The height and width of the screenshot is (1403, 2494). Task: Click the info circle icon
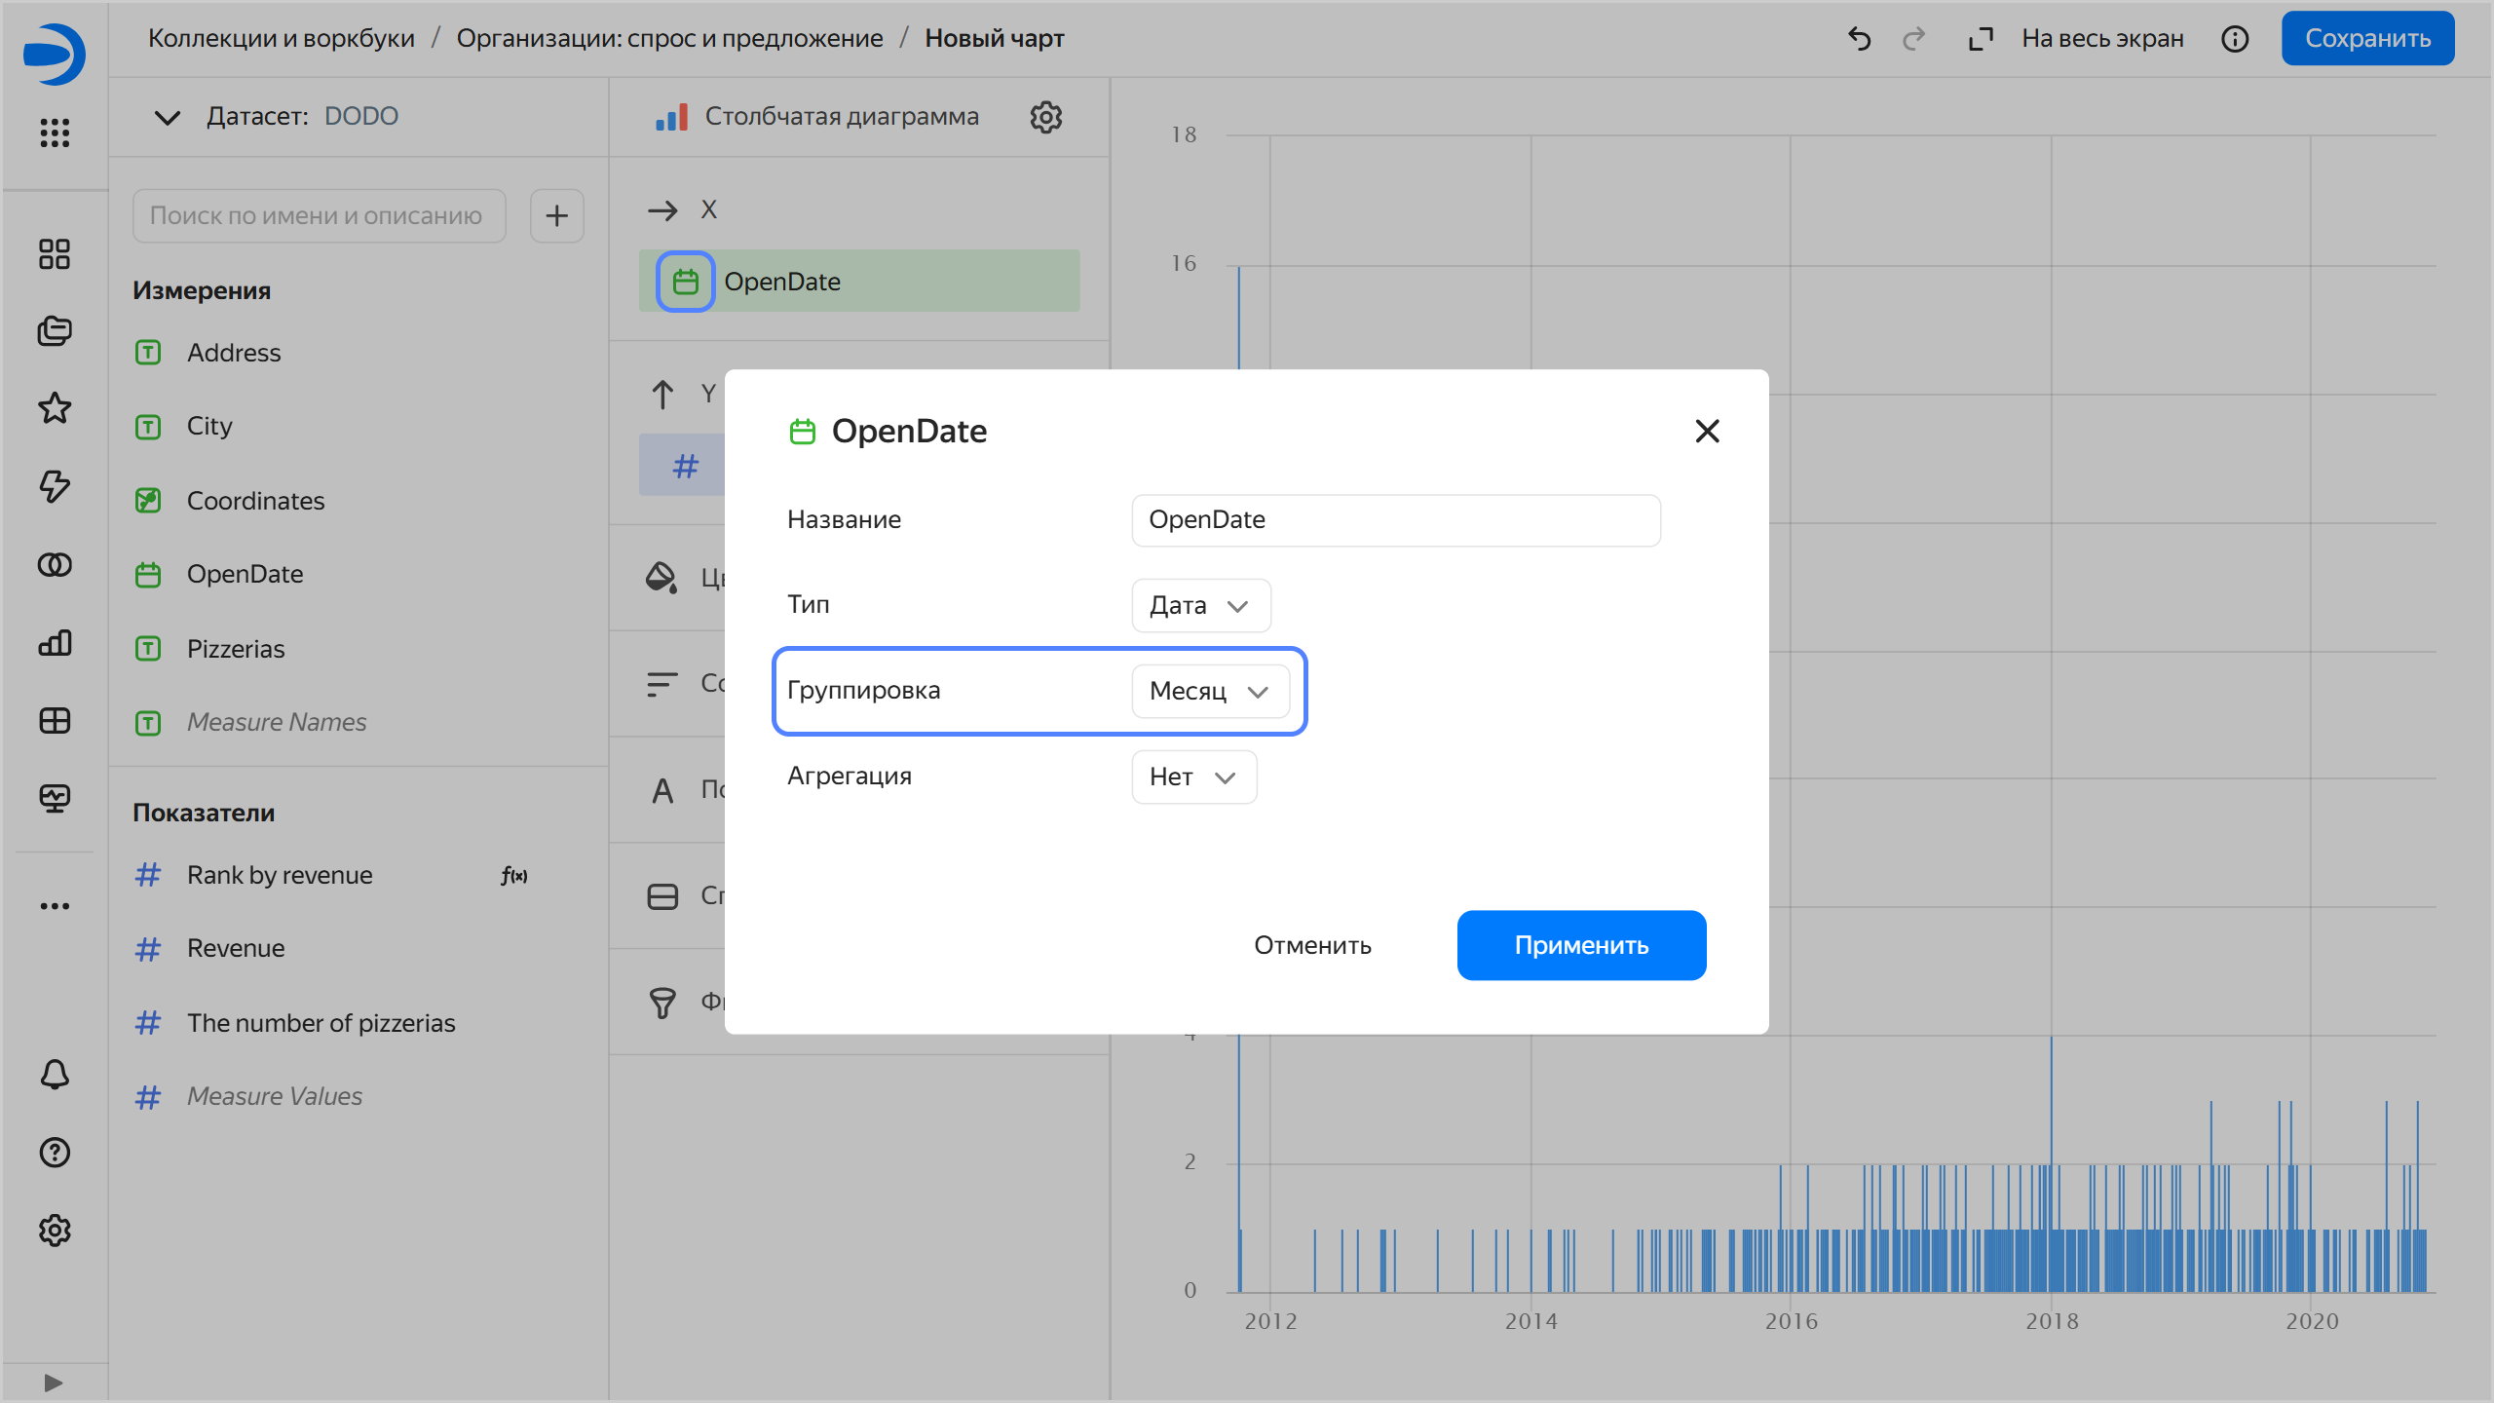(2235, 39)
